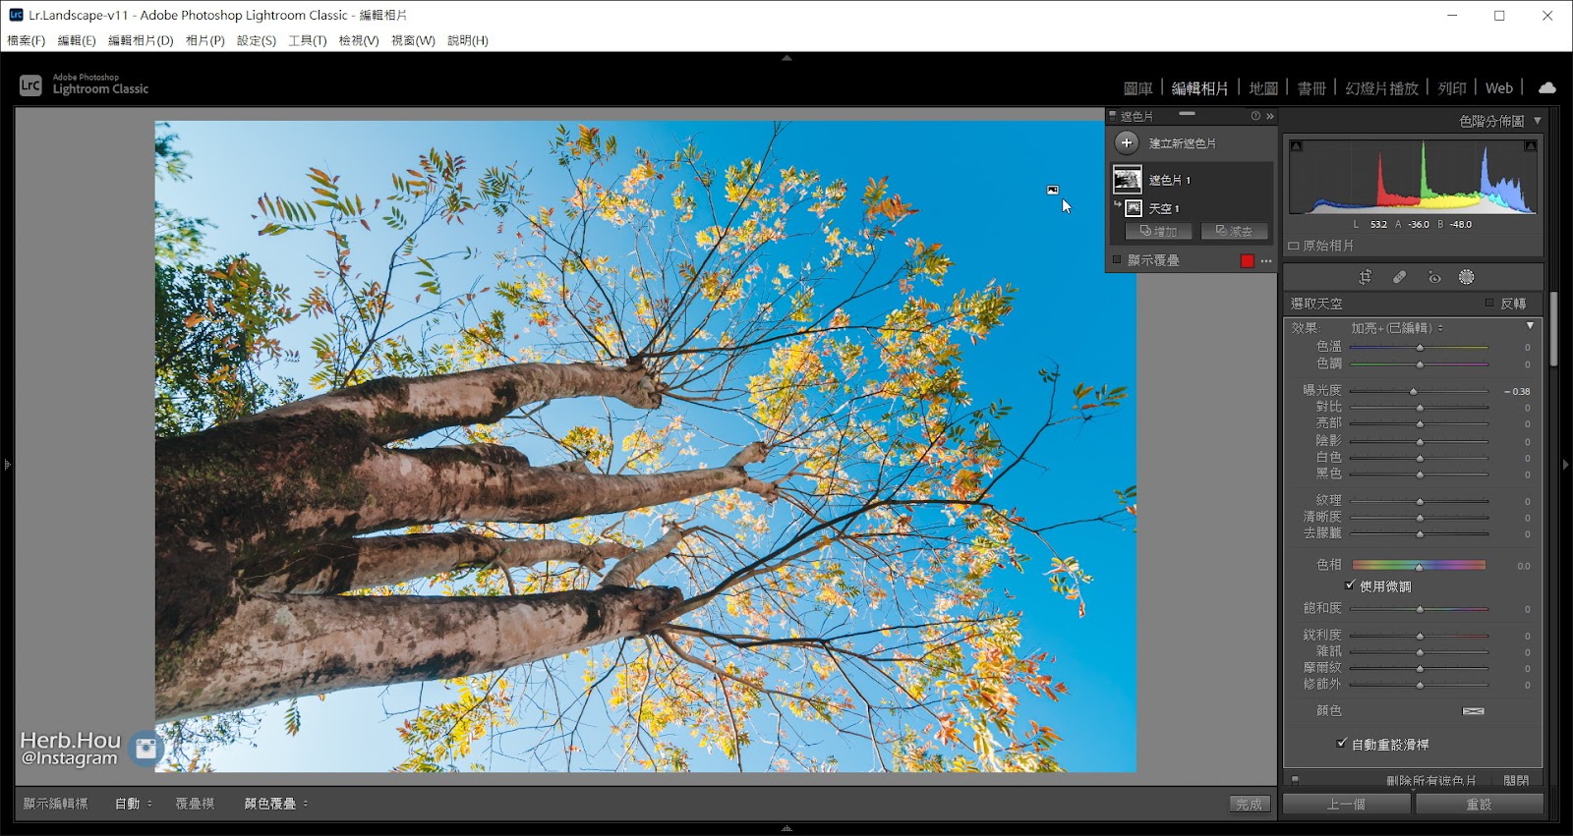
Task: Open the 設定(S) menu
Action: (x=257, y=40)
